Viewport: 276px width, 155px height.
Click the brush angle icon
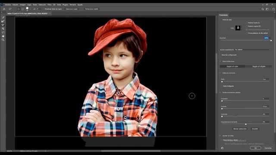34,9
